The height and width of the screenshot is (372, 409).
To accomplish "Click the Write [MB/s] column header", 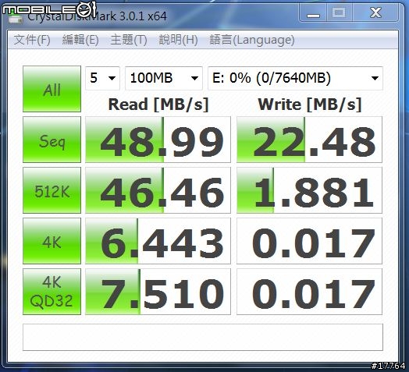I will [x=310, y=105].
